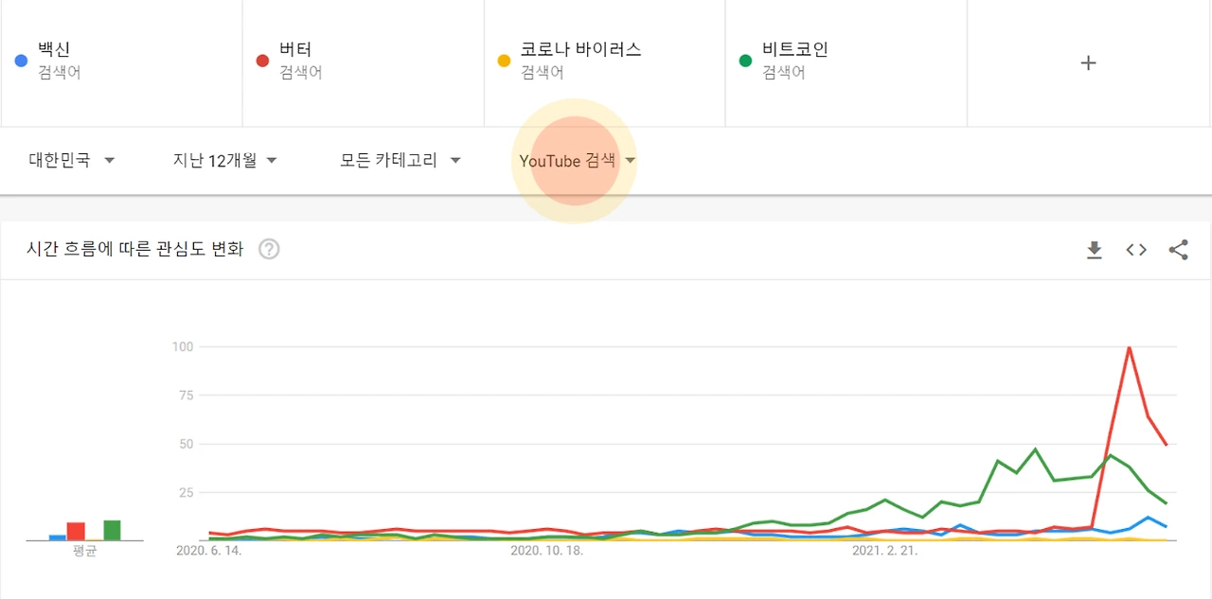This screenshot has height=599, width=1212.
Task: Click the 버터 peak at 100
Action: coord(1129,347)
